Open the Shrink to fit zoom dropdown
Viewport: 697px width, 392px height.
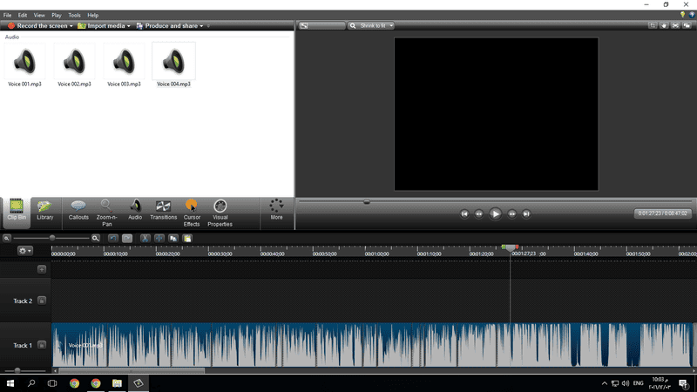point(371,26)
